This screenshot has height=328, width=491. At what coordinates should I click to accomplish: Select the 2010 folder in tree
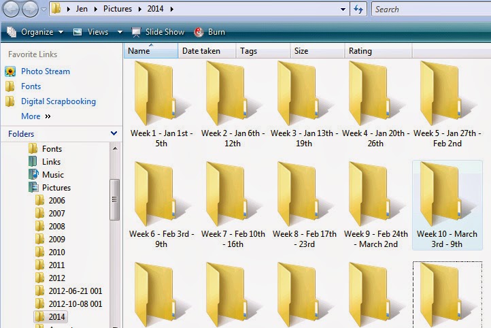[50, 252]
